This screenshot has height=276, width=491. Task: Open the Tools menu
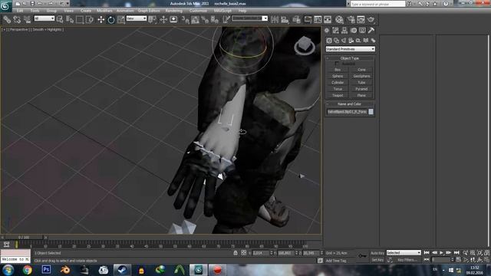point(35,11)
